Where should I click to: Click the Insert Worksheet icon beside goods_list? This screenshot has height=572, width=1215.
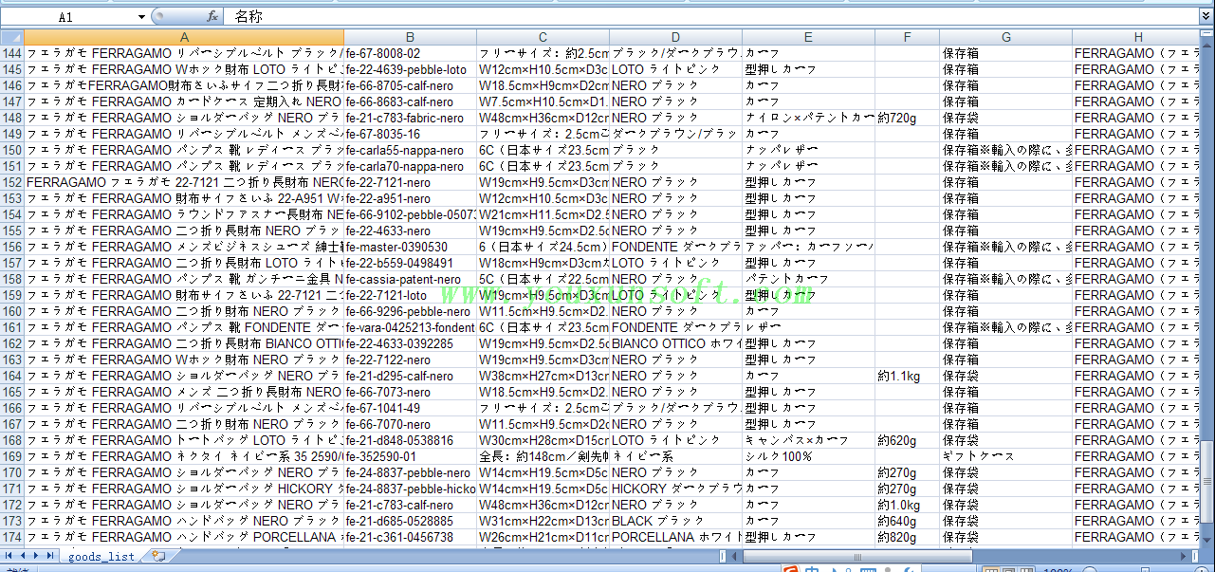158,556
